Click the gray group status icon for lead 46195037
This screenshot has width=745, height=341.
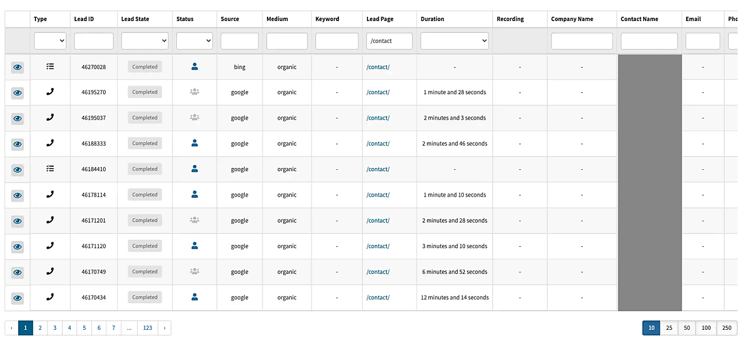pyautogui.click(x=194, y=117)
